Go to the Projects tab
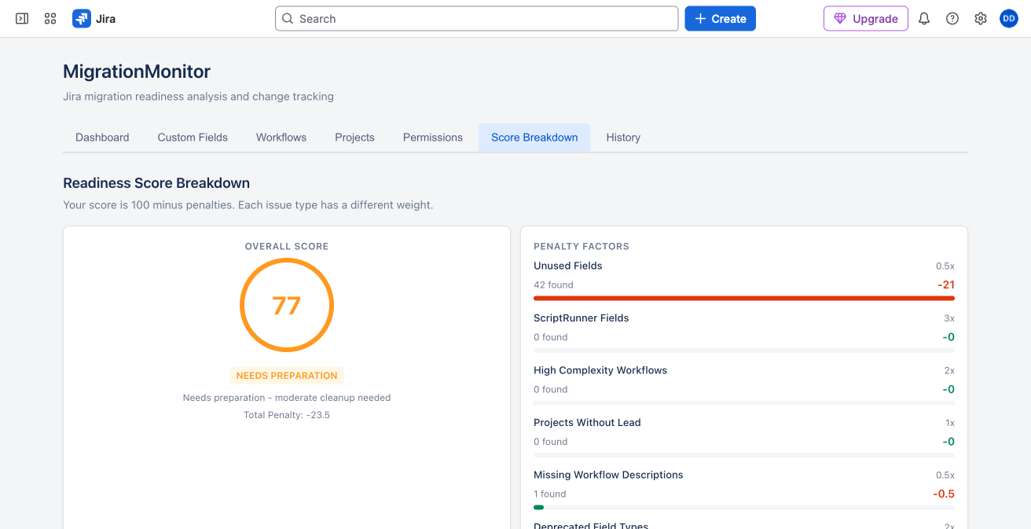 (354, 137)
